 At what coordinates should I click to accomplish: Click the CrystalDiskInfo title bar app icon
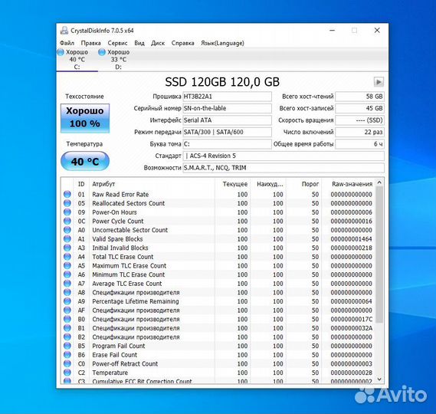click(64, 31)
